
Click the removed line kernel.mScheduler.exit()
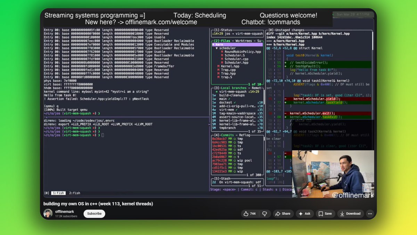[328, 113]
